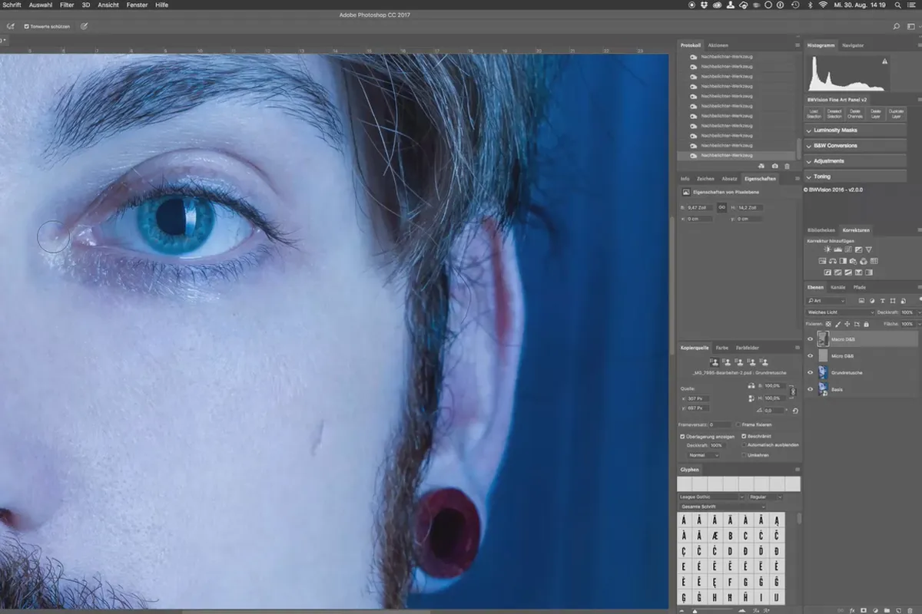Lock transparent pixels icon in Ebenen
The height and width of the screenshot is (614, 922).
coord(828,324)
